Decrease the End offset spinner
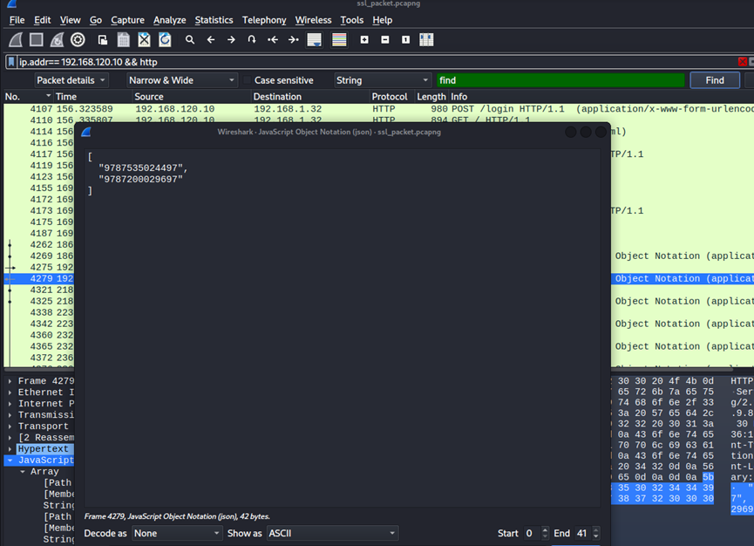The width and height of the screenshot is (754, 546). coord(596,536)
